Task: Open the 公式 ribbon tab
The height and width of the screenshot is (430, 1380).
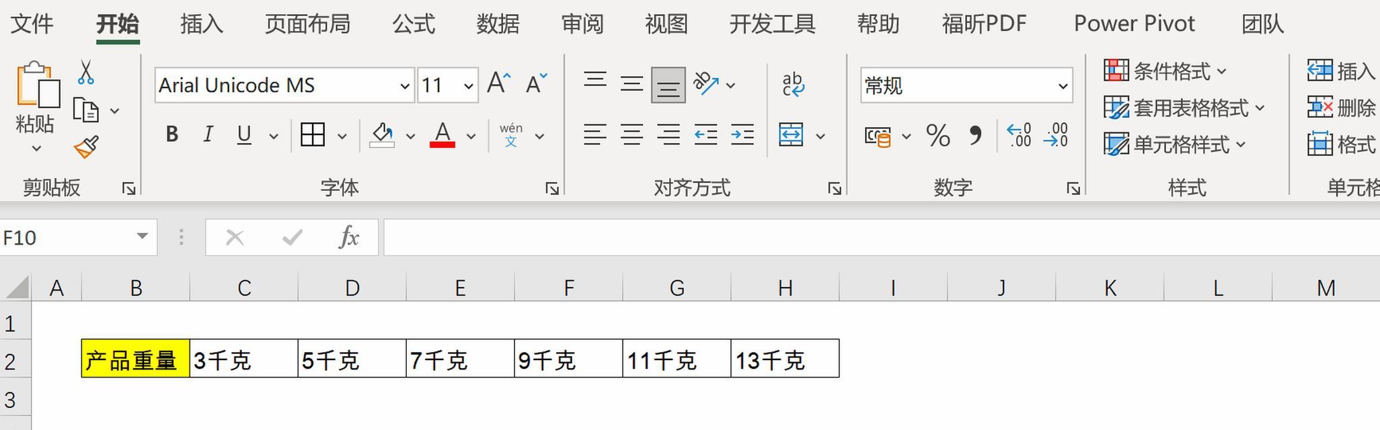Action: (x=414, y=24)
